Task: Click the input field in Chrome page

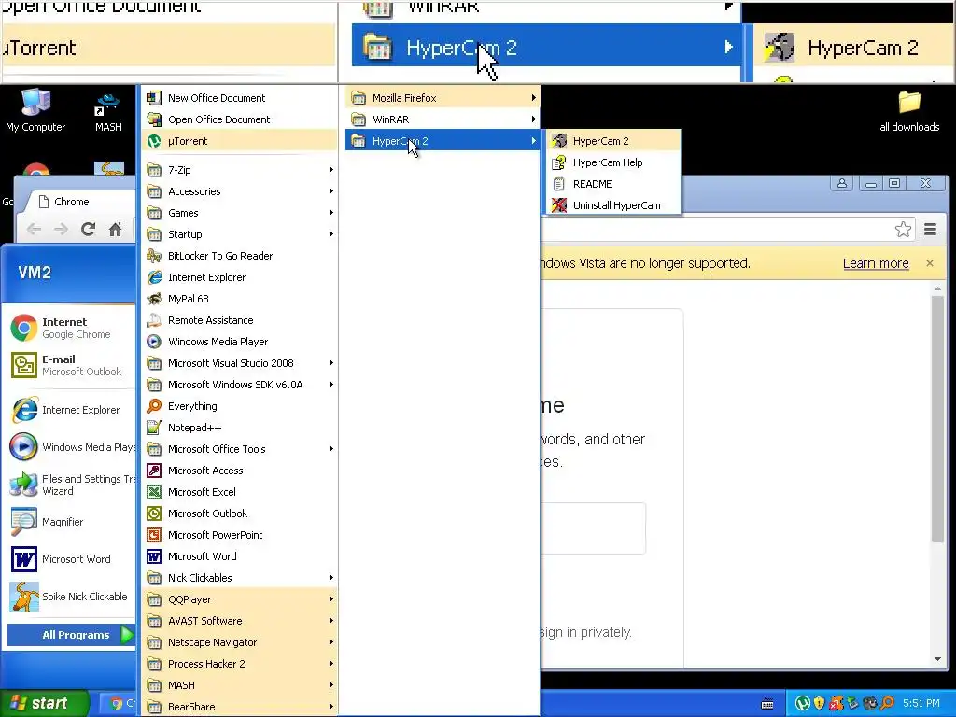Action: pyautogui.click(x=593, y=528)
